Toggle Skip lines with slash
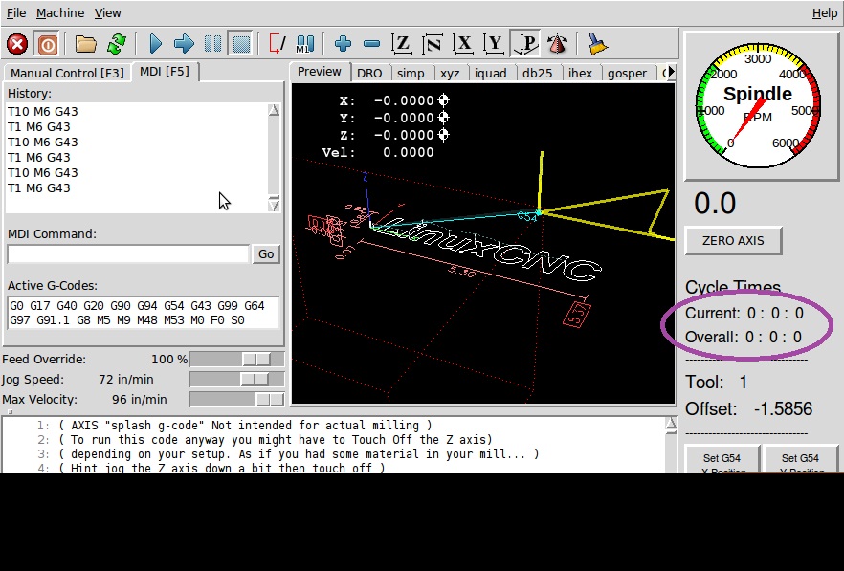The width and height of the screenshot is (844, 571). [278, 44]
